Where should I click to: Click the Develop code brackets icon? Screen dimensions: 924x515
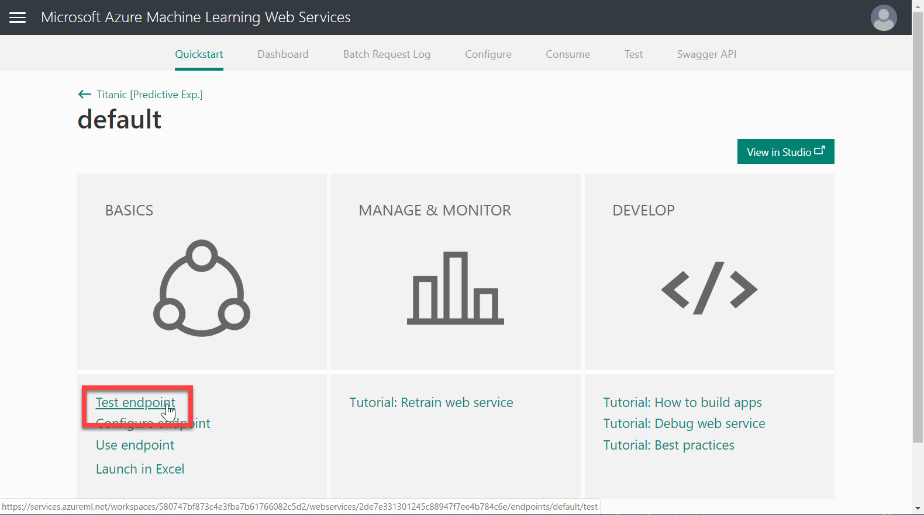pyautogui.click(x=709, y=288)
